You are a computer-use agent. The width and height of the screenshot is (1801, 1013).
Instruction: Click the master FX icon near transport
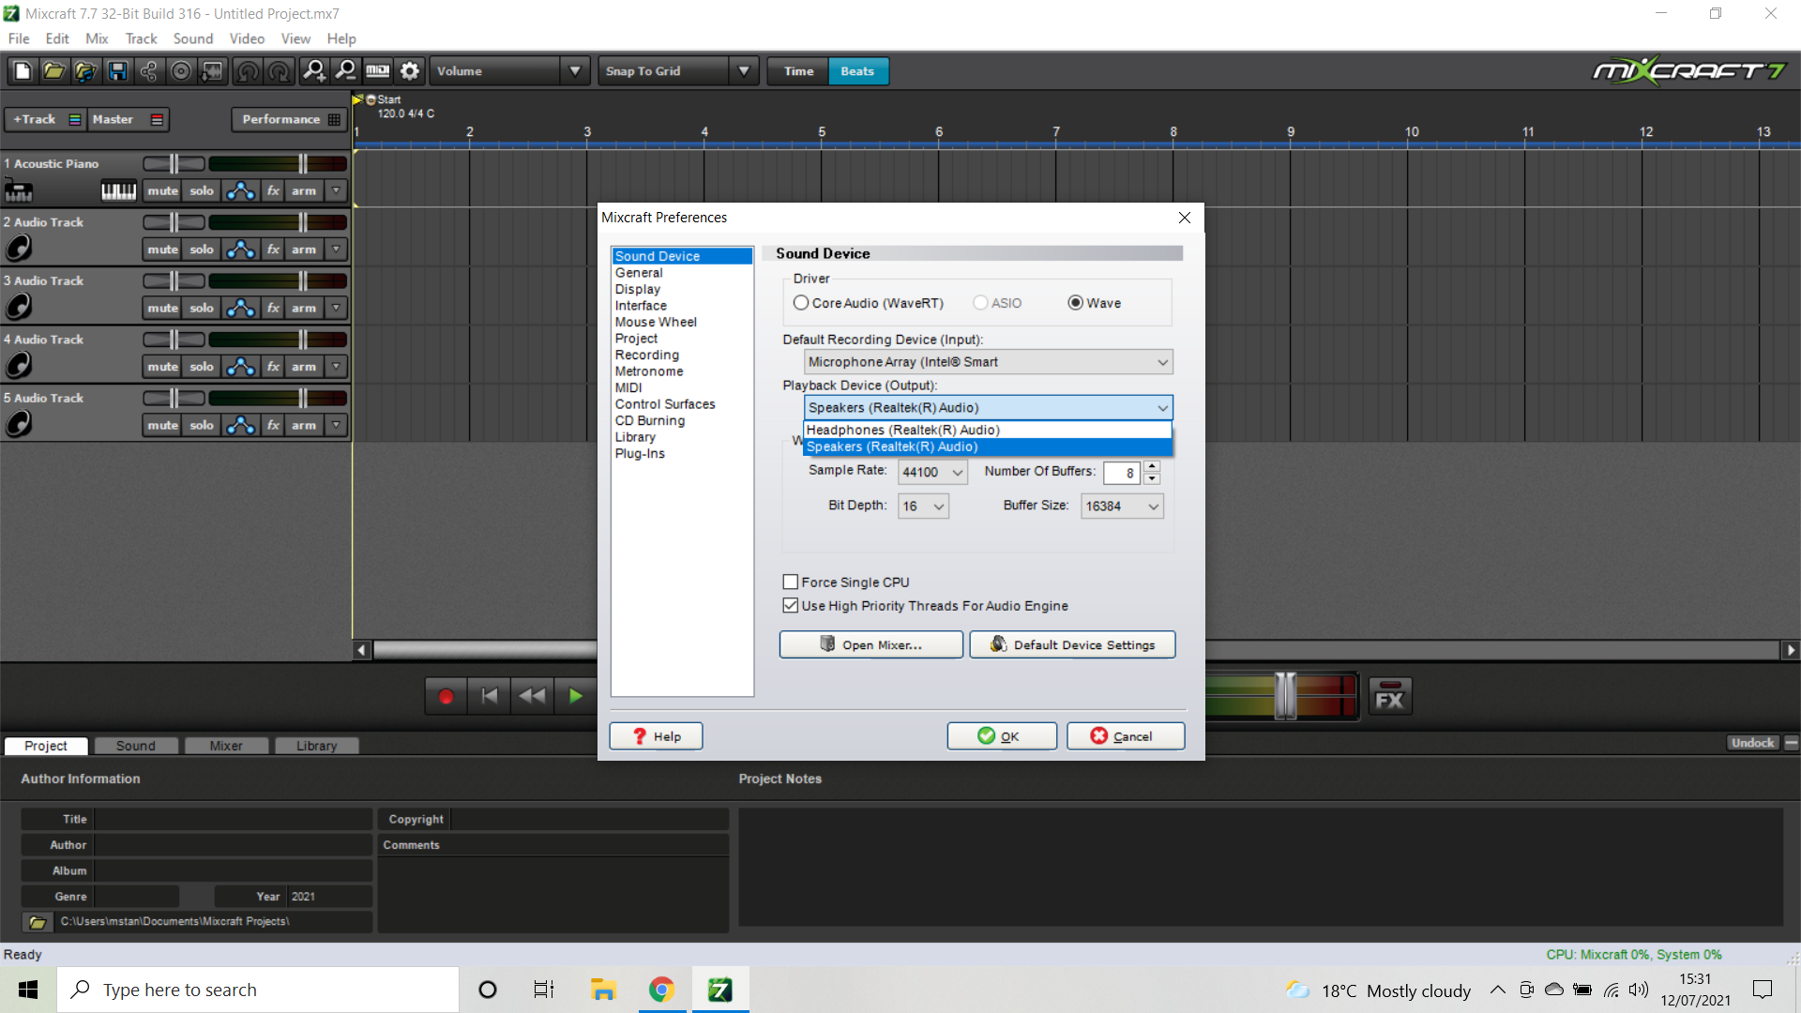tap(1390, 697)
